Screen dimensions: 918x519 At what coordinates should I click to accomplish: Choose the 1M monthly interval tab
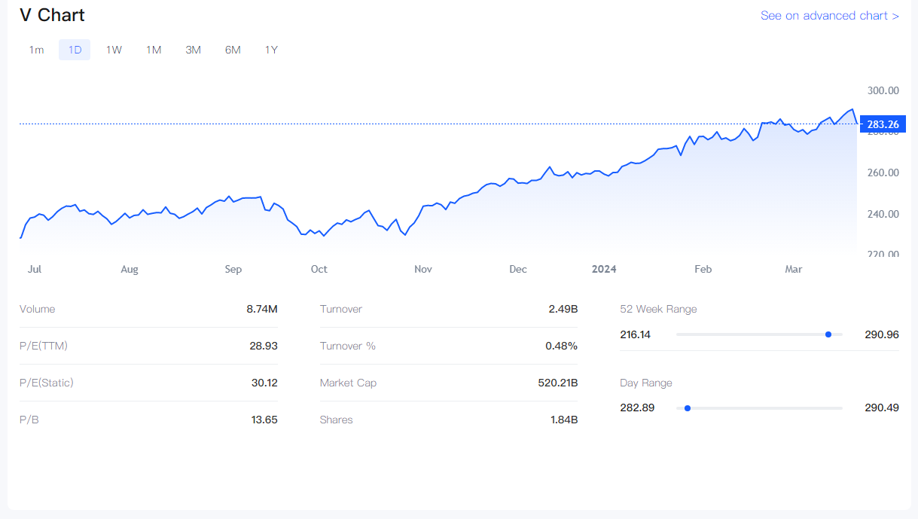tap(154, 50)
